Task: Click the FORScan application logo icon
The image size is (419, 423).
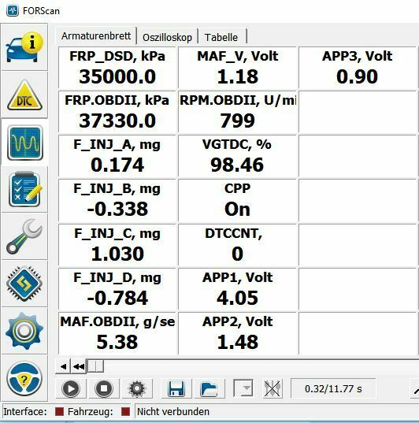Action: pyautogui.click(x=13, y=11)
